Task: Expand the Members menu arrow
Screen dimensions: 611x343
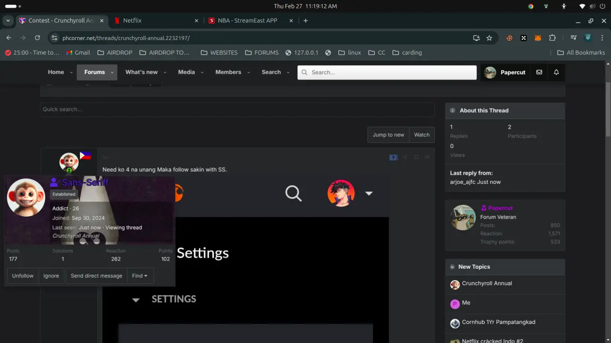Action: pos(249,72)
